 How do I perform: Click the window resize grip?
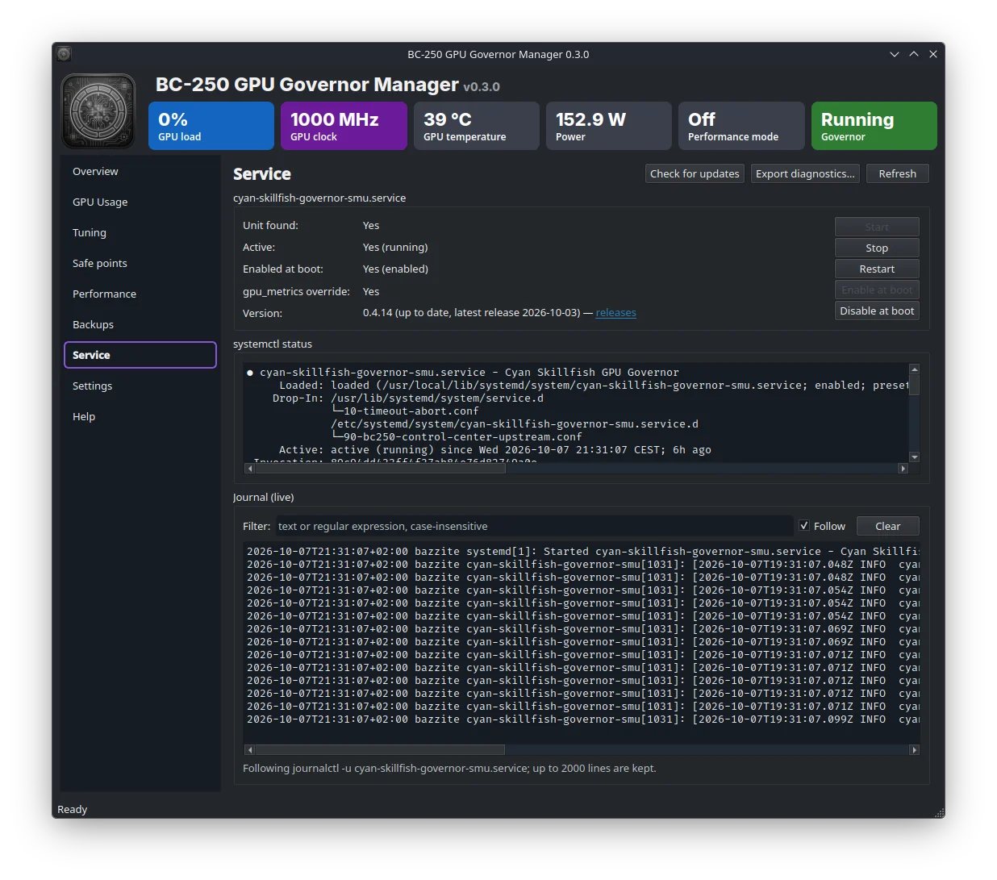click(938, 811)
